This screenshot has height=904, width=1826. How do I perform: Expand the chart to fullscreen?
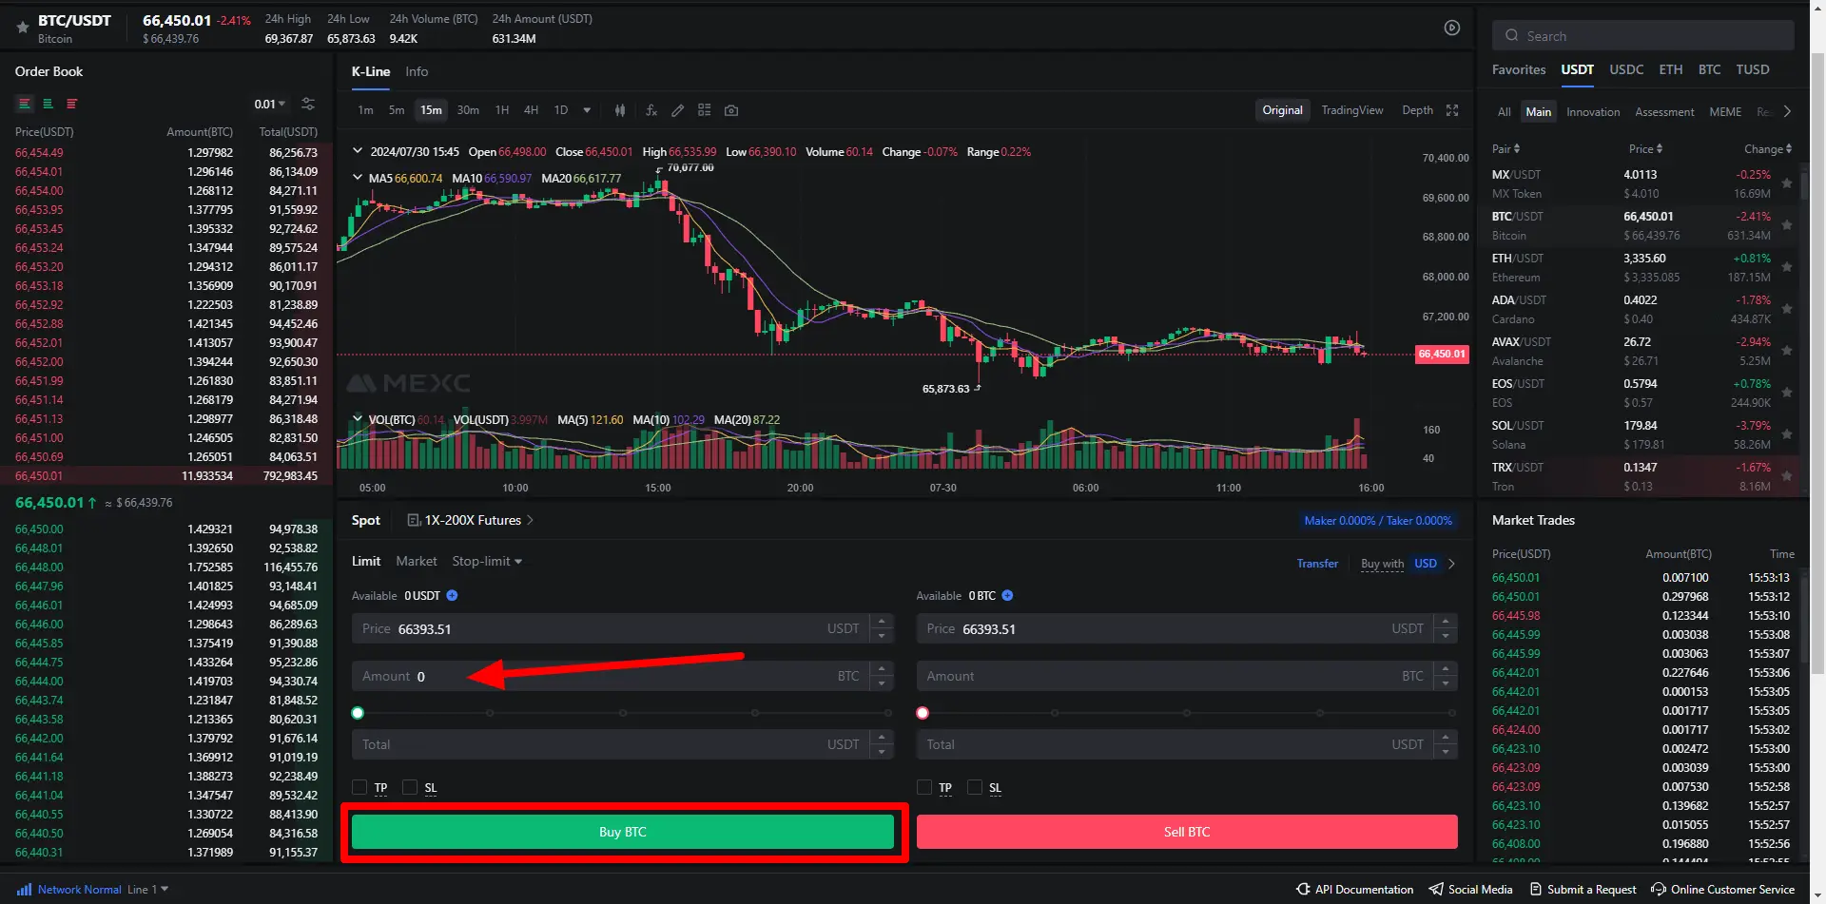coord(1451,110)
